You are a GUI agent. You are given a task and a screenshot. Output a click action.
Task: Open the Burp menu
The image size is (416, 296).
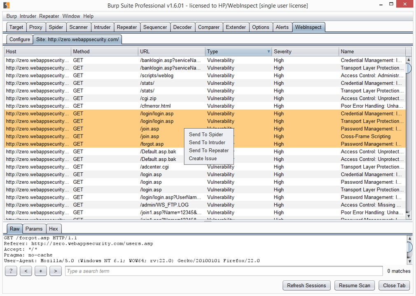coord(12,16)
